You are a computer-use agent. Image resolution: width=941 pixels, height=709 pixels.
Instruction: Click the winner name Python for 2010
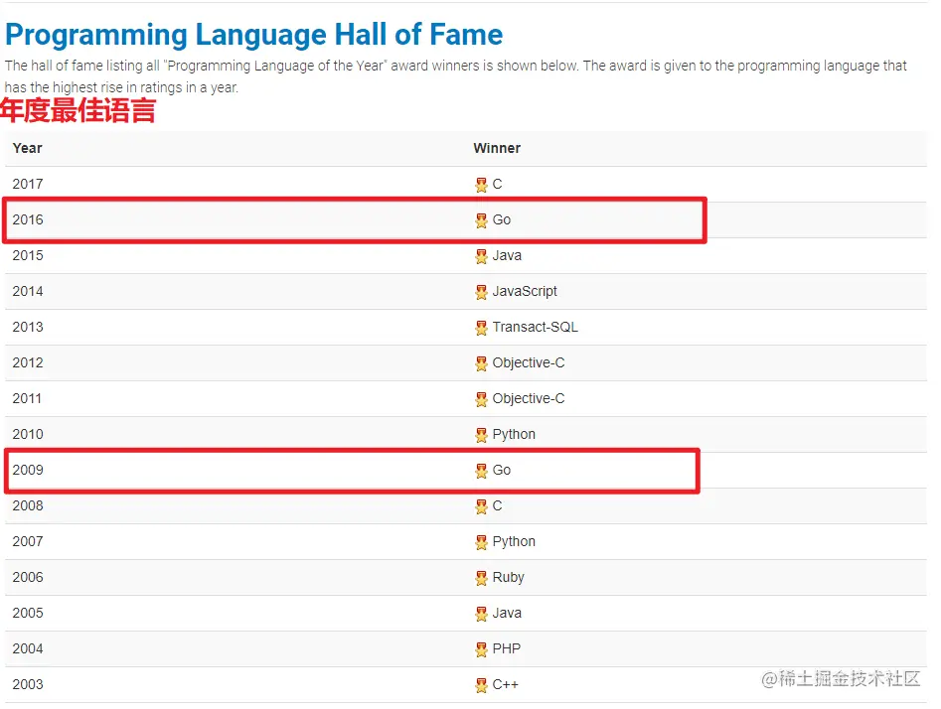click(x=514, y=434)
